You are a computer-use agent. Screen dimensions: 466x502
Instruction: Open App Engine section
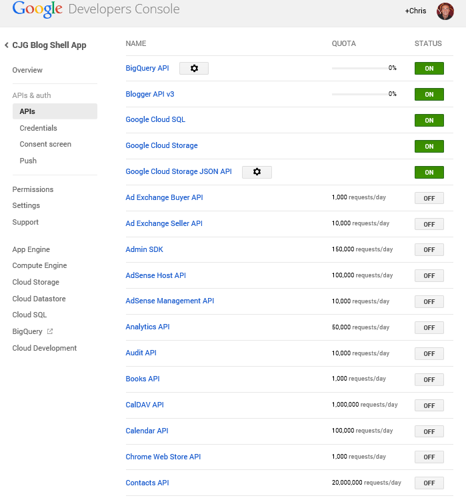point(31,249)
